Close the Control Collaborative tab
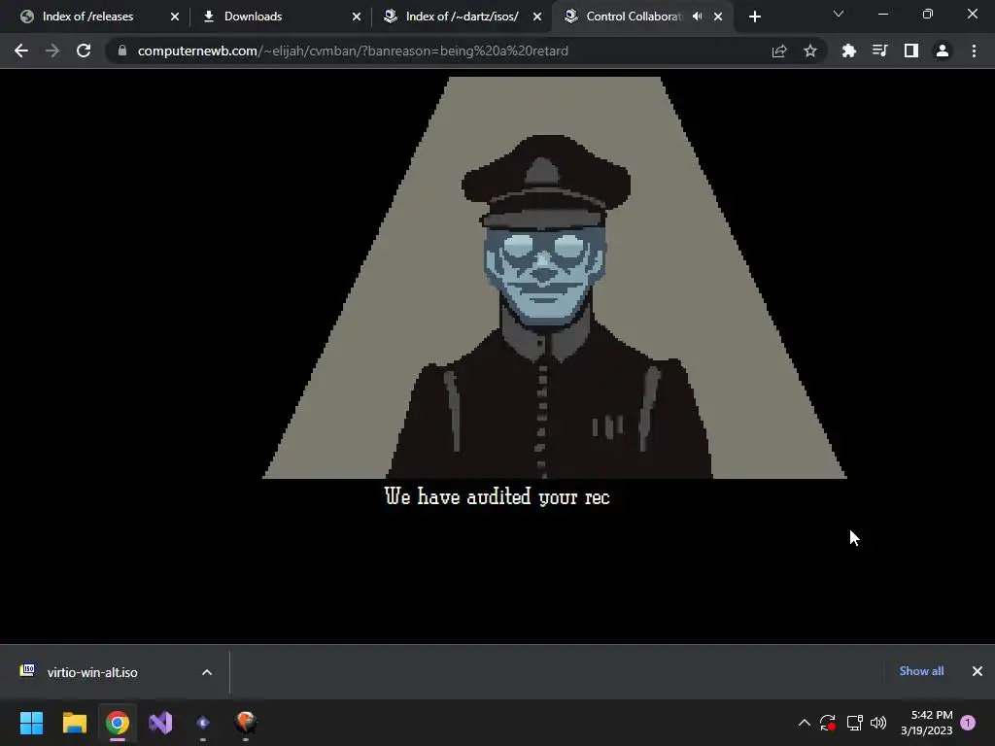 pos(718,17)
